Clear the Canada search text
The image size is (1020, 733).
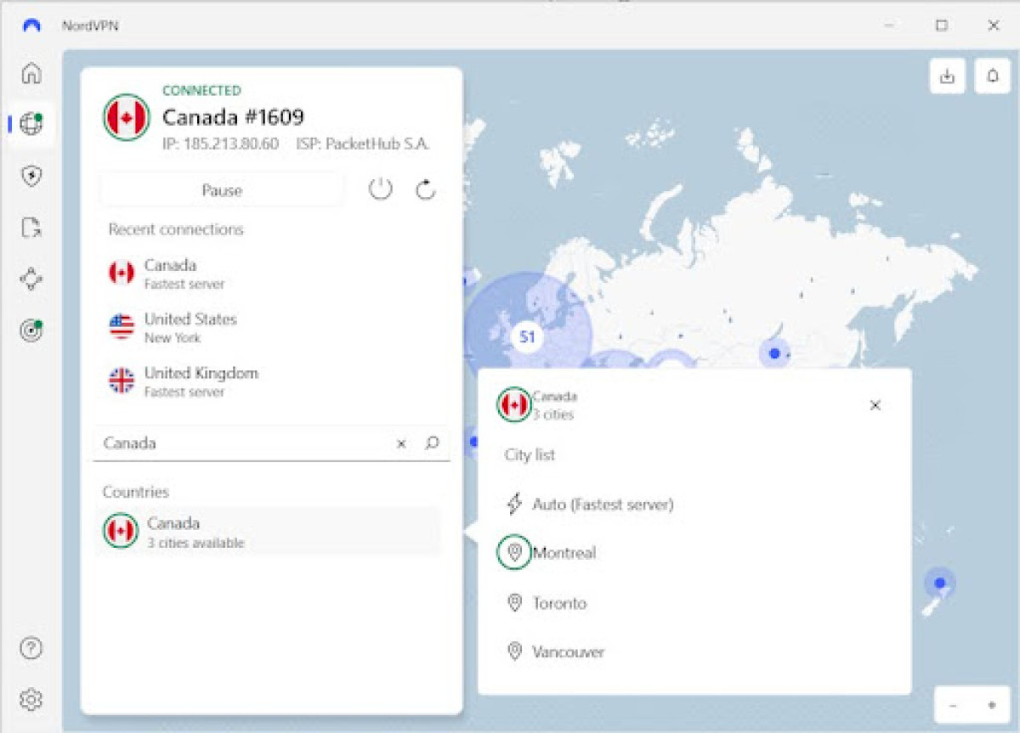click(x=401, y=443)
